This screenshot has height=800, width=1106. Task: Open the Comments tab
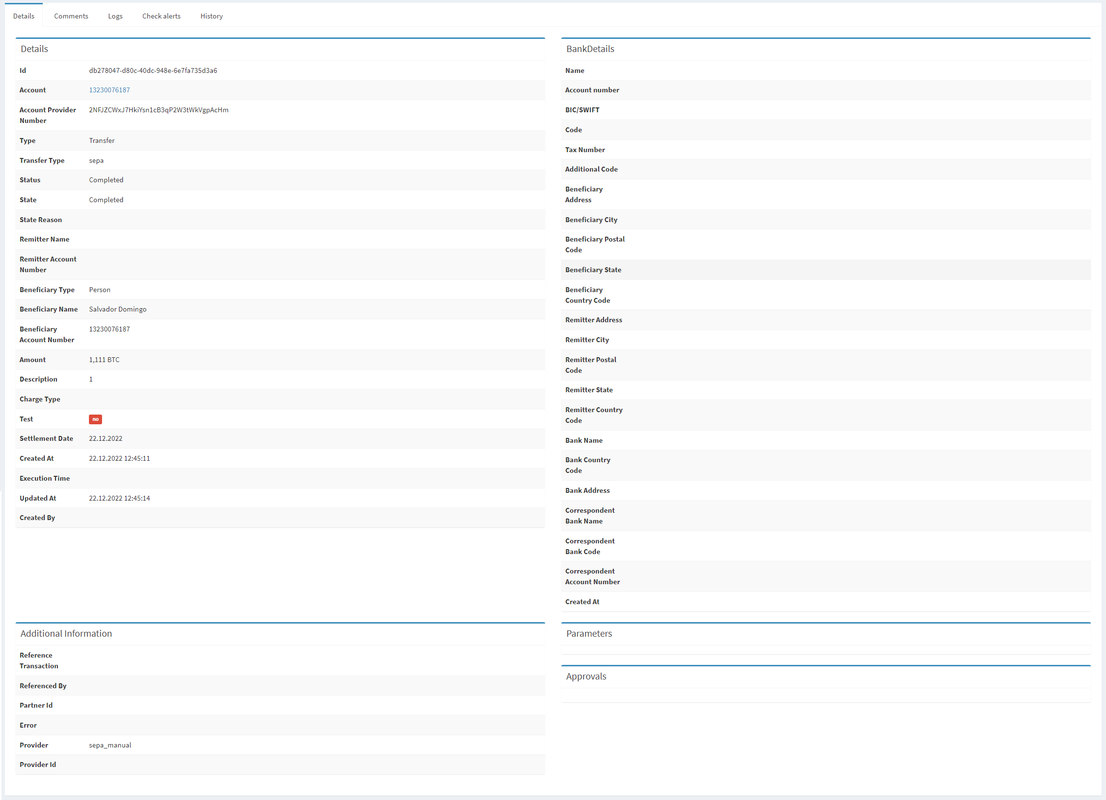click(x=71, y=16)
